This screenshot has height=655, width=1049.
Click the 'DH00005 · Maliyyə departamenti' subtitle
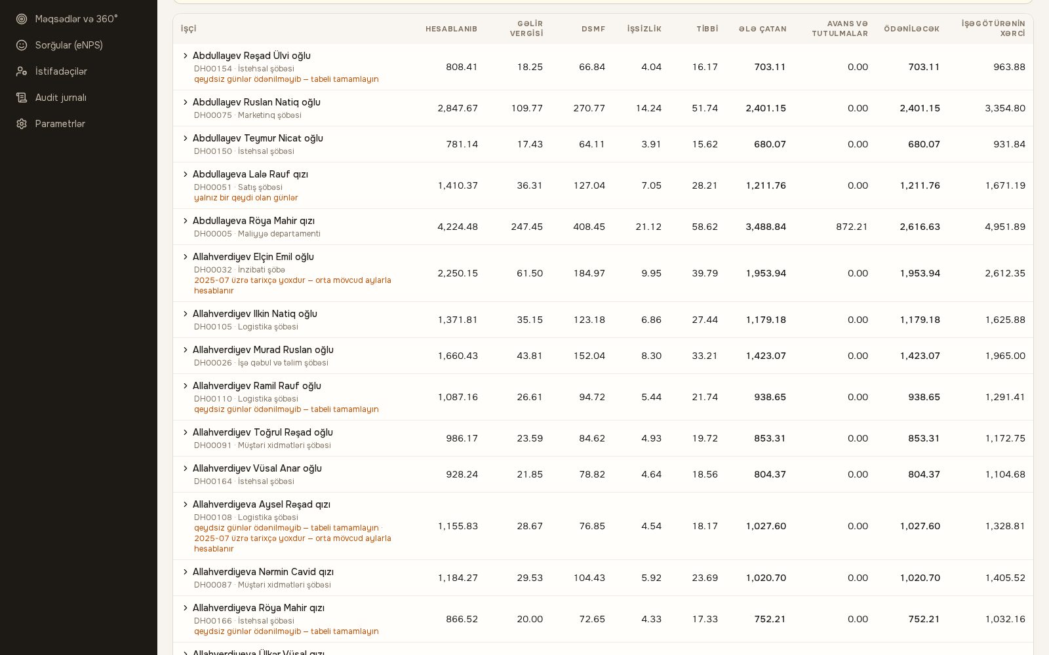257,234
